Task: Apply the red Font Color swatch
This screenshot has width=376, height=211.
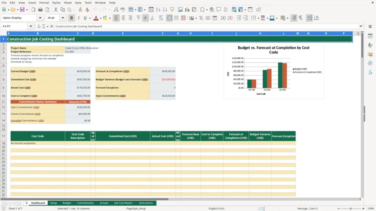Action: [x=96, y=18]
